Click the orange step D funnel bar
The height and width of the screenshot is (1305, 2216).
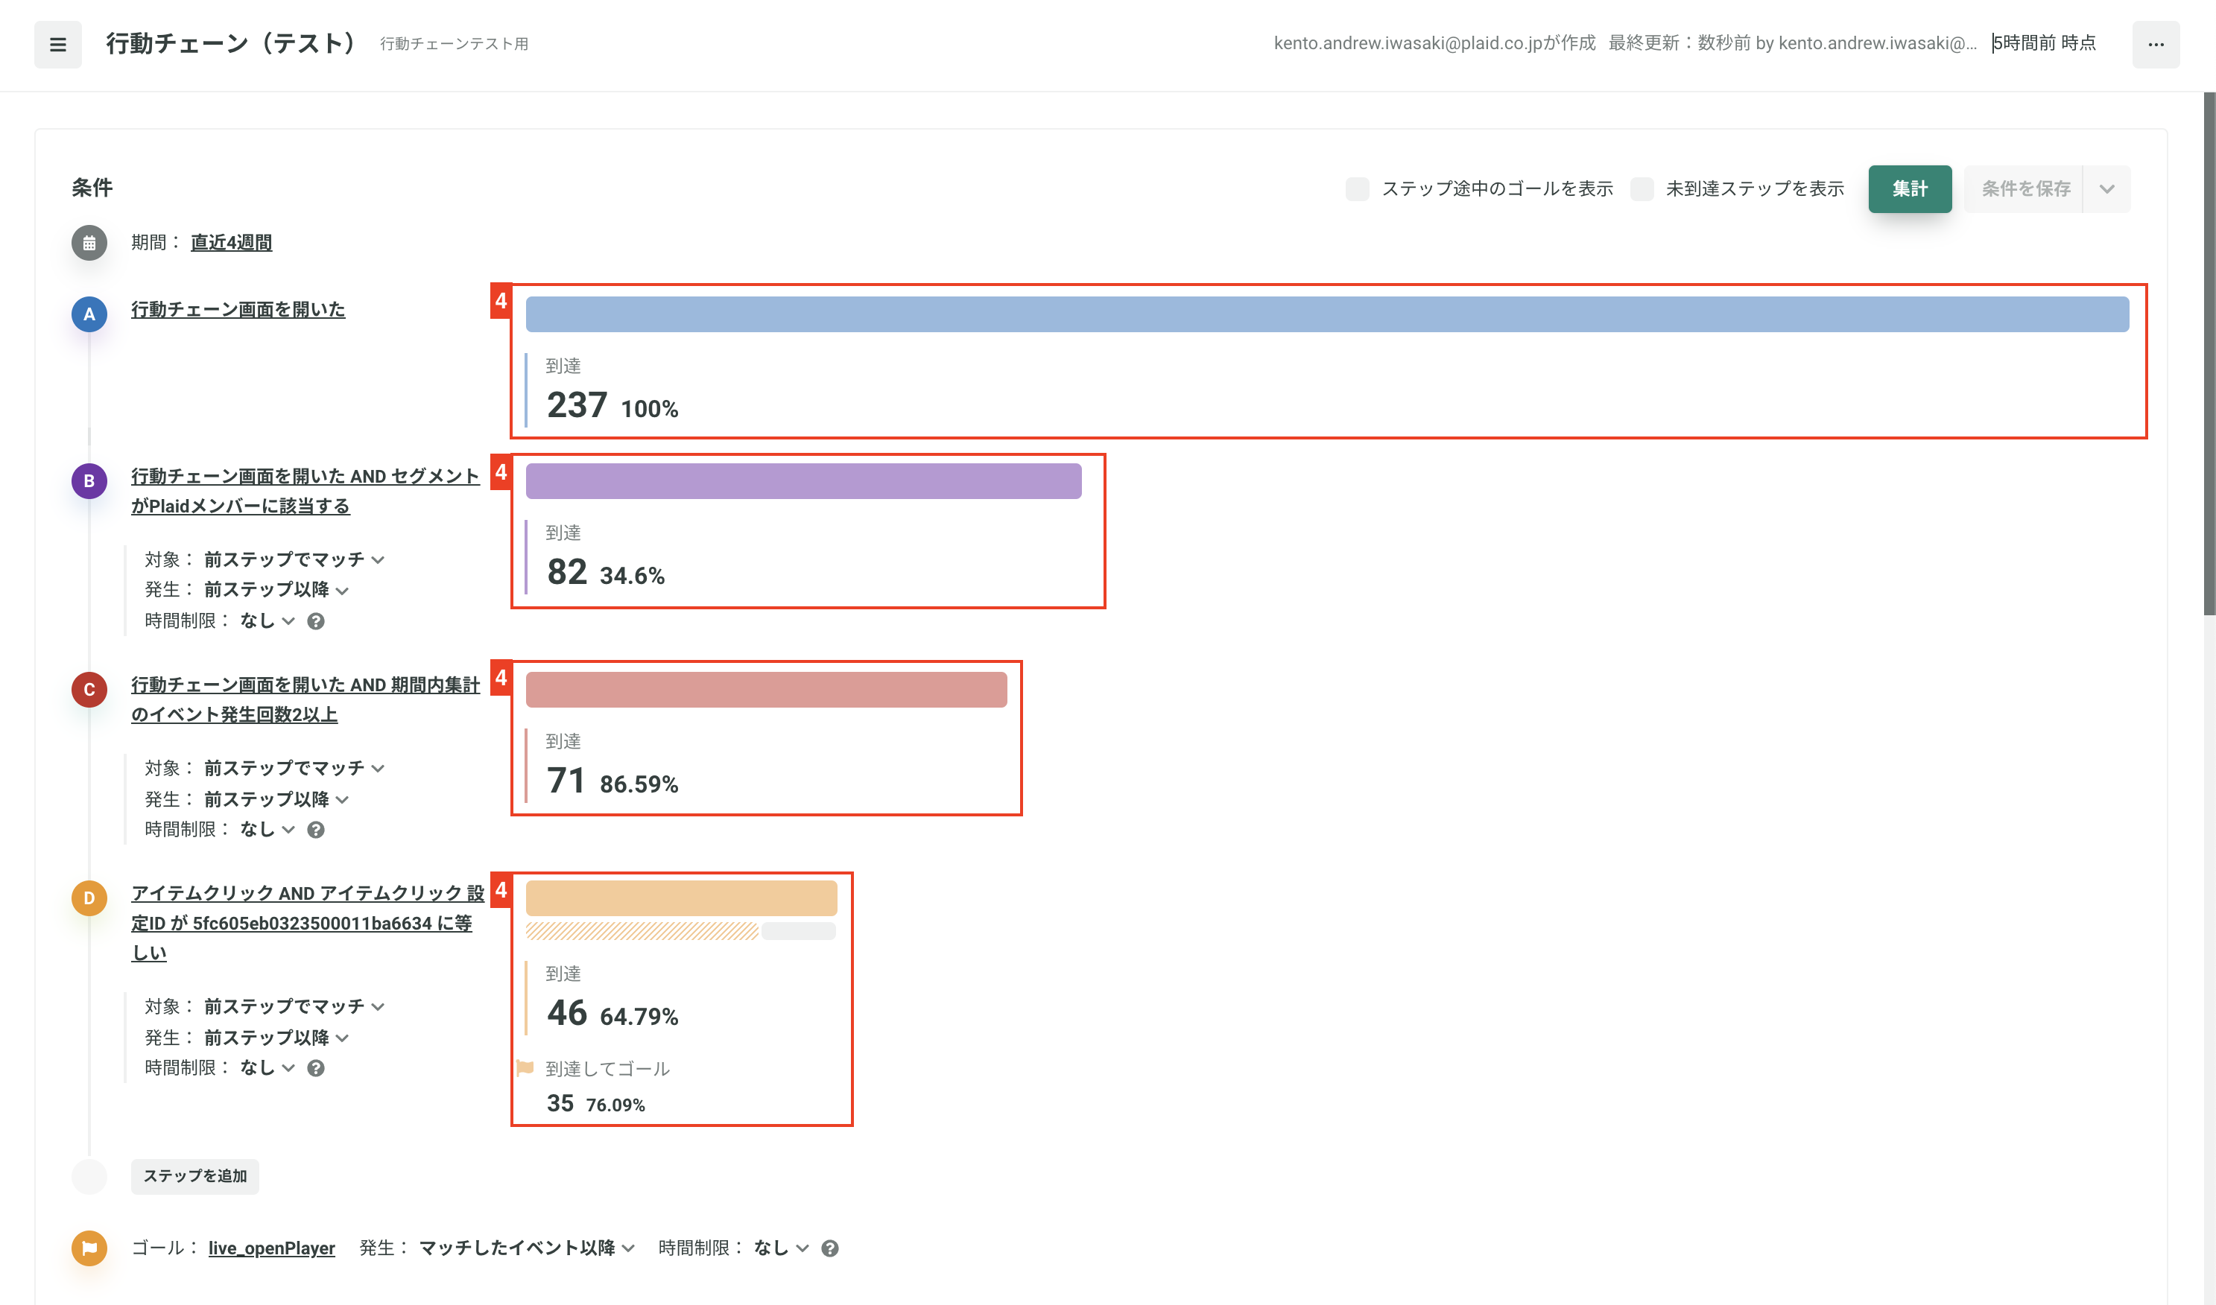[682, 898]
